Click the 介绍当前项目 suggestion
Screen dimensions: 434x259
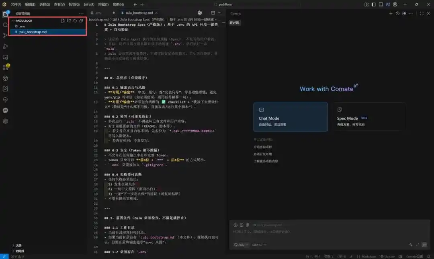coord(263,147)
